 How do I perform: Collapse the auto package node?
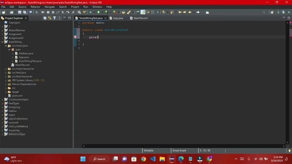coord(9,50)
